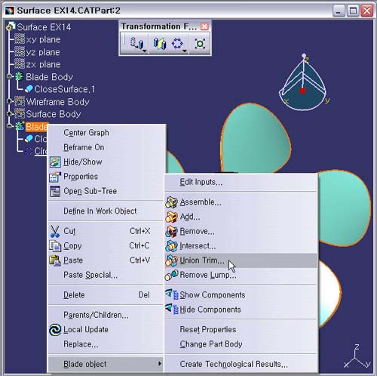This screenshot has height=376, width=377.
Task: Click the Translation tool icon in Transformation toolbar
Action: pyautogui.click(x=136, y=44)
